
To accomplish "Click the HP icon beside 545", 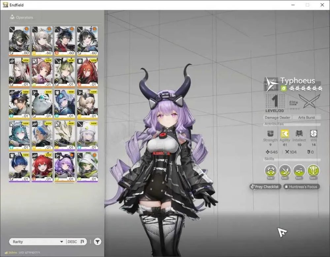I will tap(268, 152).
